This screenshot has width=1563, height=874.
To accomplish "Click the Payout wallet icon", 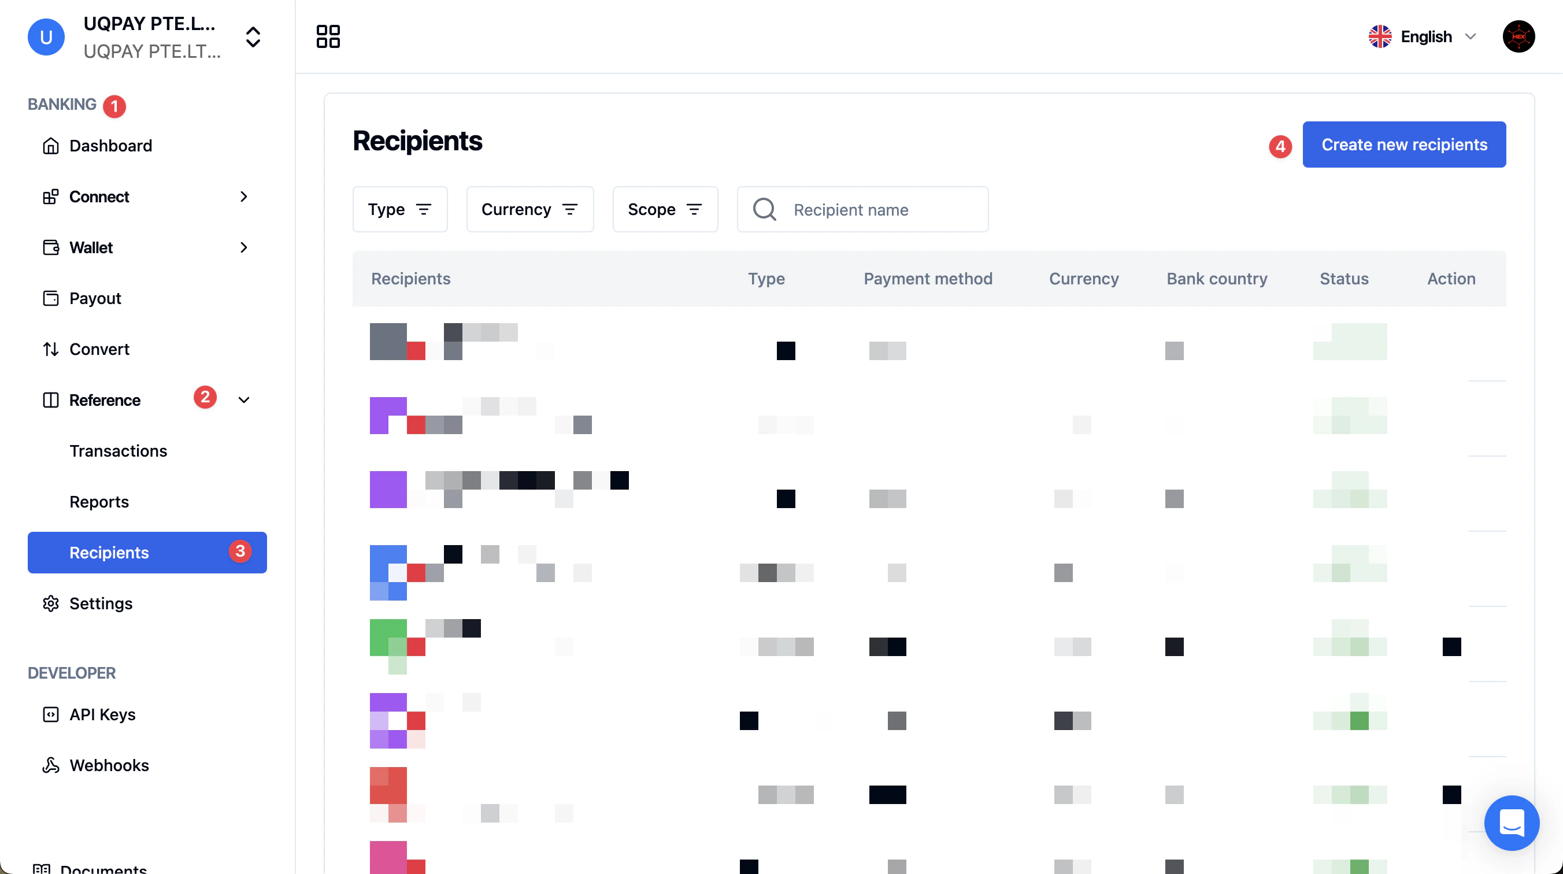I will click(51, 298).
